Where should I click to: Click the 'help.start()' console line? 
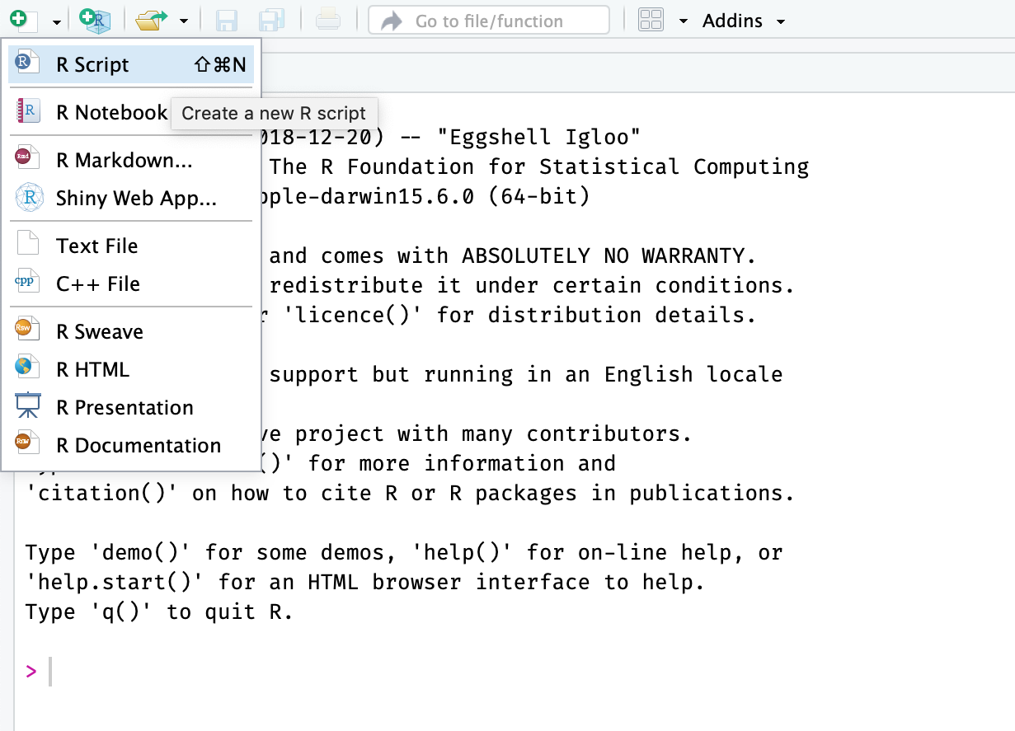coord(365,583)
